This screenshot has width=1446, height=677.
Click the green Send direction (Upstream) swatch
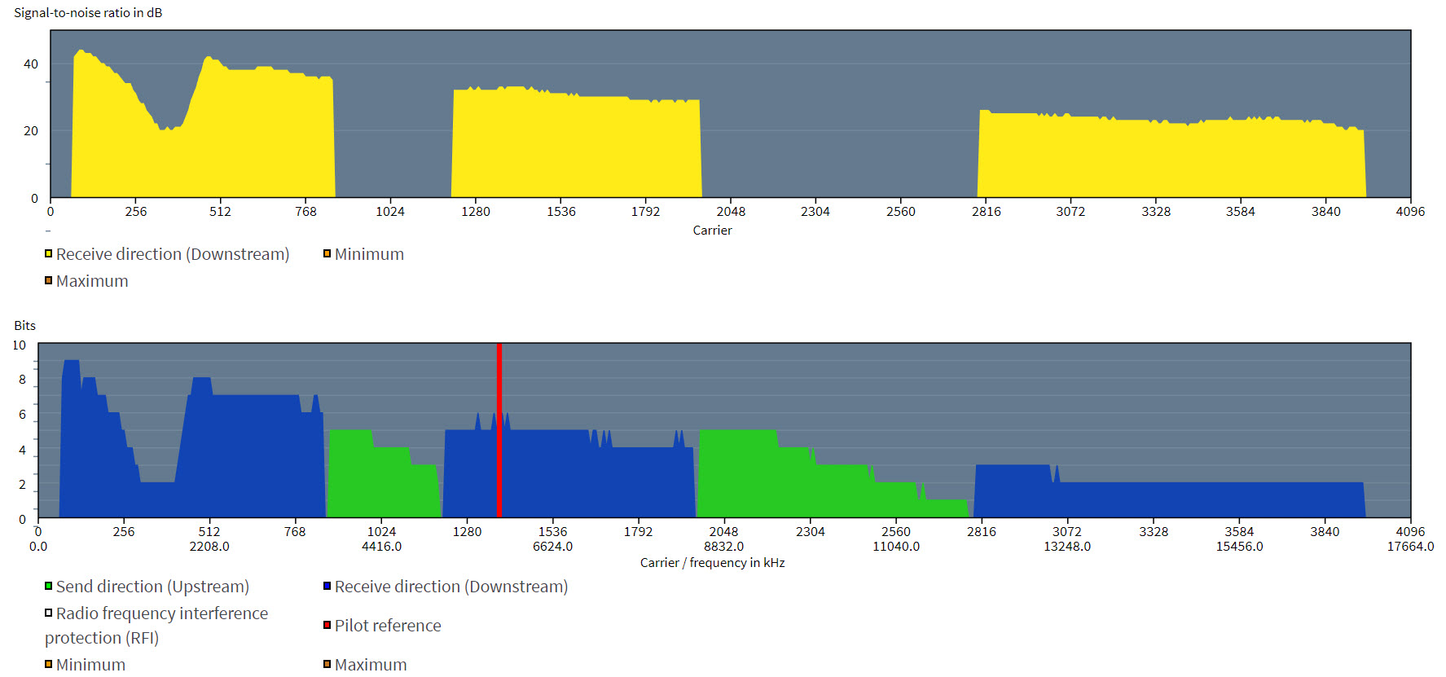click(x=49, y=587)
